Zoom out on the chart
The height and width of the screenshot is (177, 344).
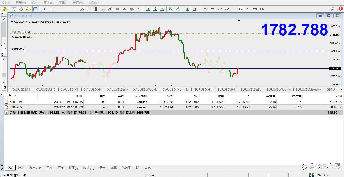(x=178, y=9)
